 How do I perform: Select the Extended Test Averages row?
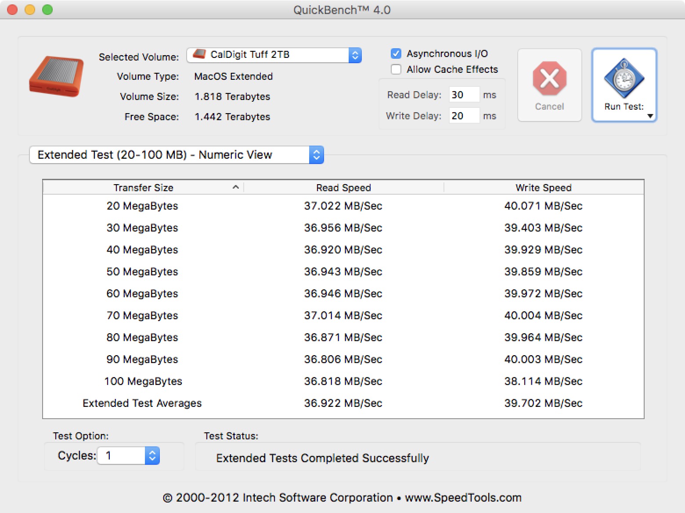click(x=343, y=403)
